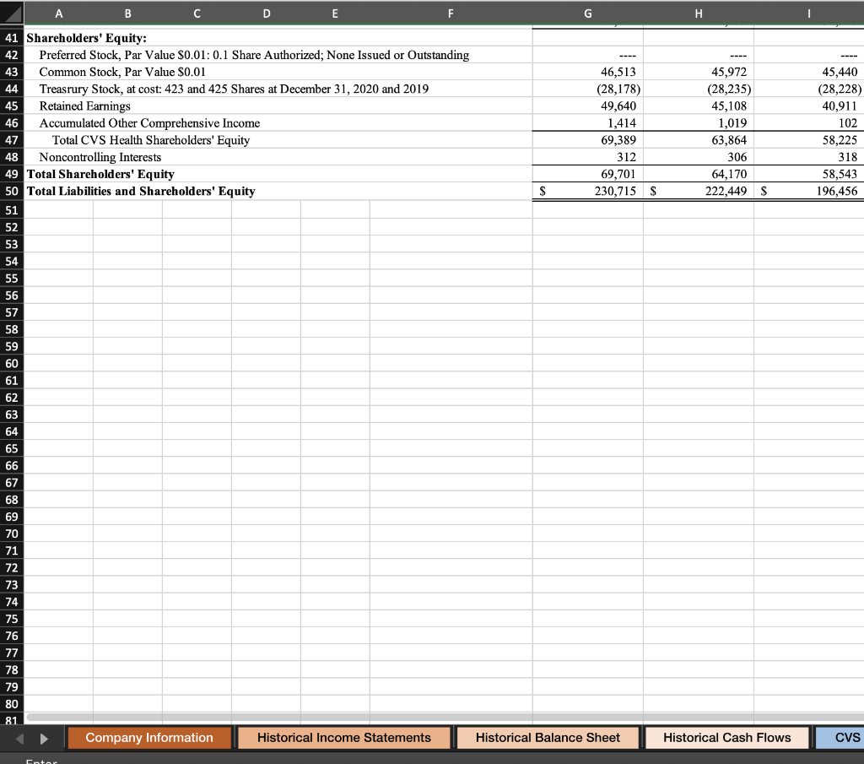Viewport: 864px width, 764px height.
Task: Click the Total Shareholders' Equity label cell
Action: (100, 174)
